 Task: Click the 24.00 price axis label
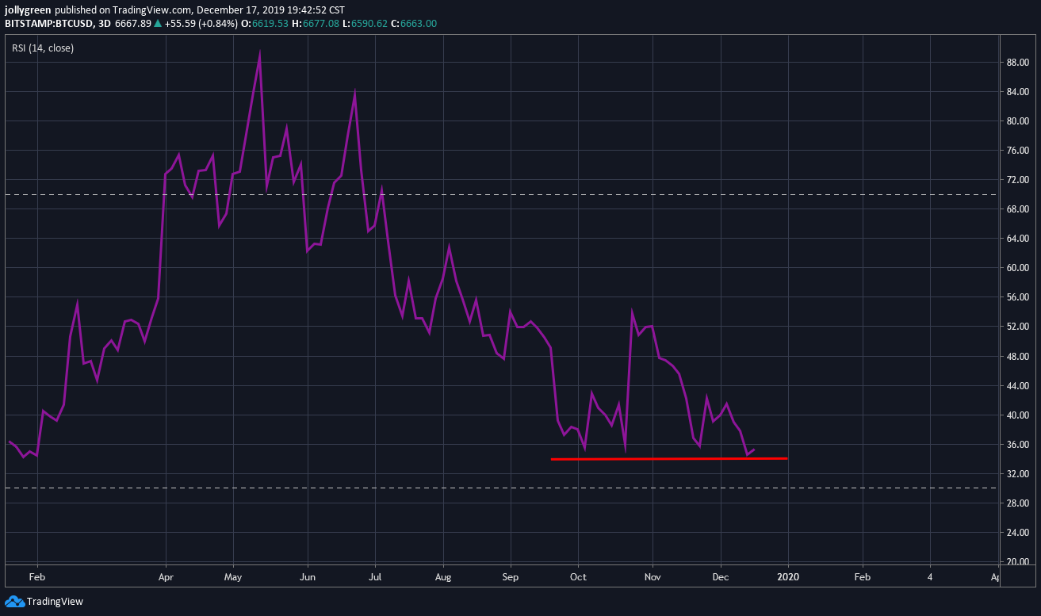click(1020, 533)
